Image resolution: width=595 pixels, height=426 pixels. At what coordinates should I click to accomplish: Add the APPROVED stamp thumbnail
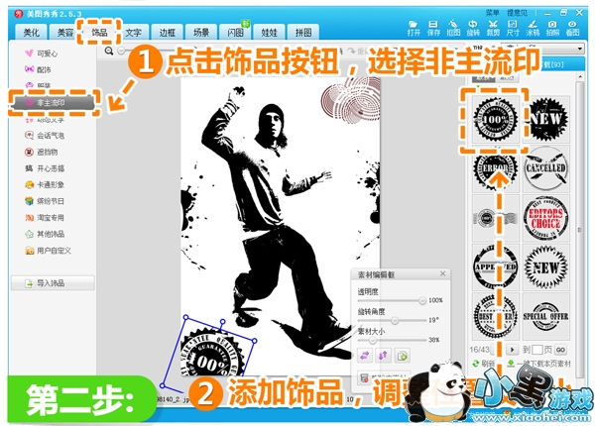point(495,266)
